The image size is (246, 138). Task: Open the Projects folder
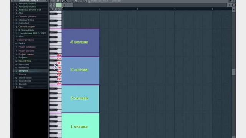click(x=23, y=58)
